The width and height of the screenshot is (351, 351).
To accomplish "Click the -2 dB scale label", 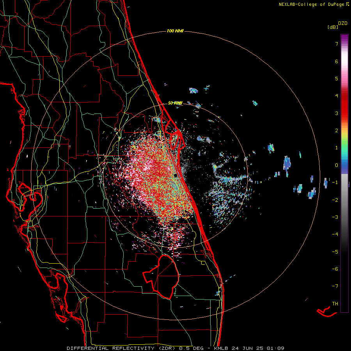I will point(335,200).
